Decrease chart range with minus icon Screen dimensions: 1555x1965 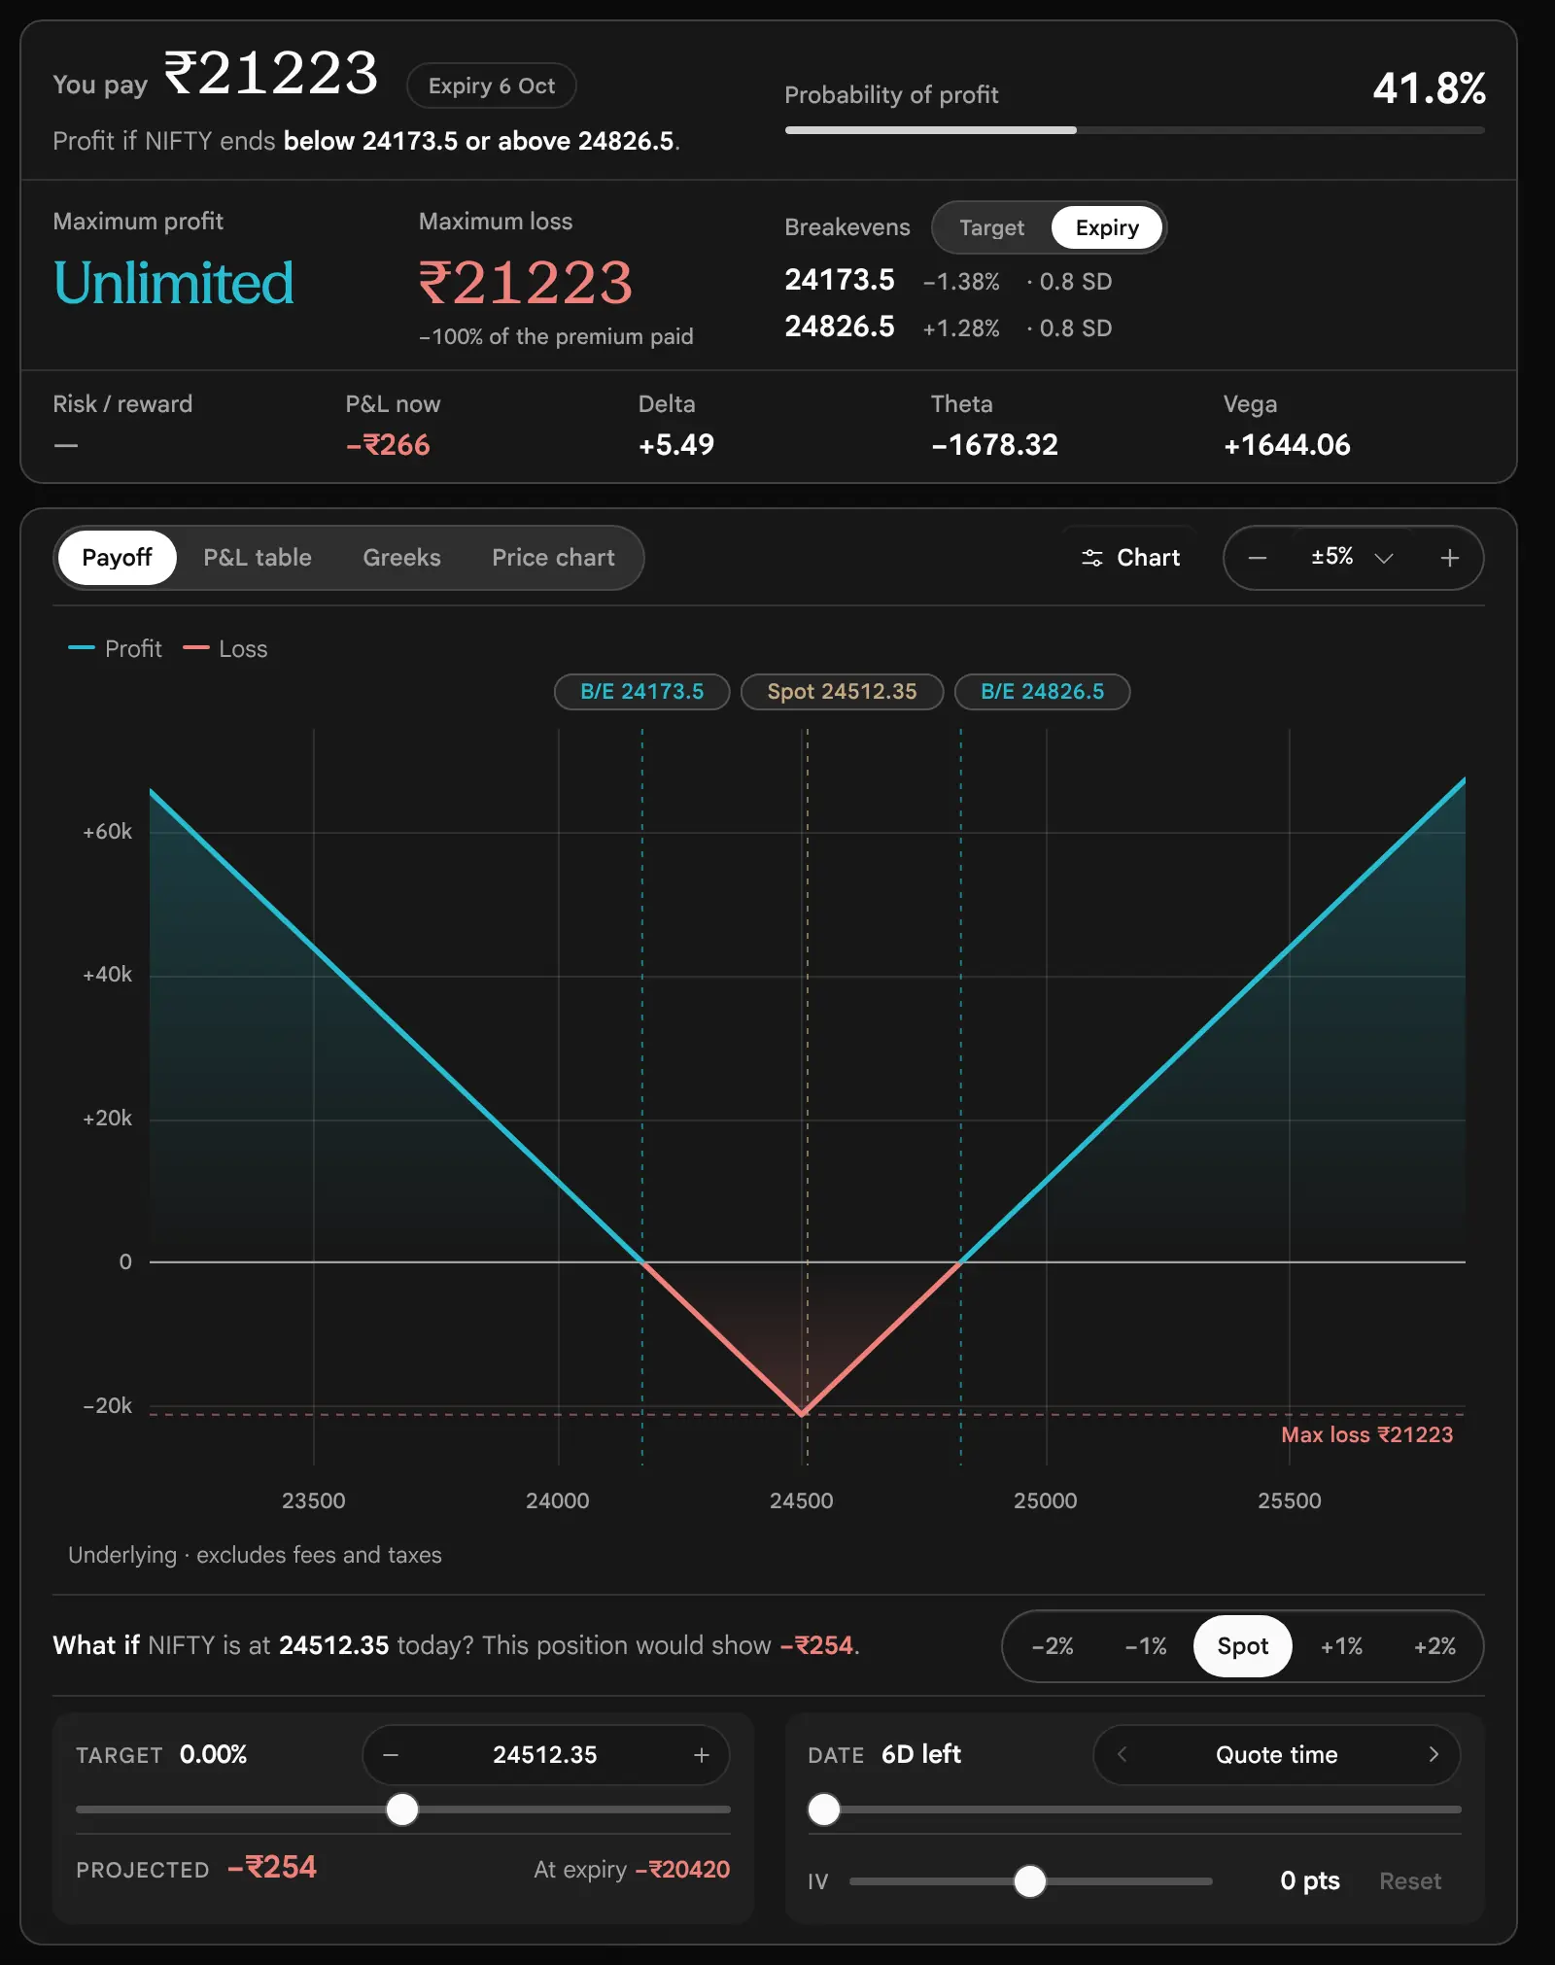[1258, 558]
